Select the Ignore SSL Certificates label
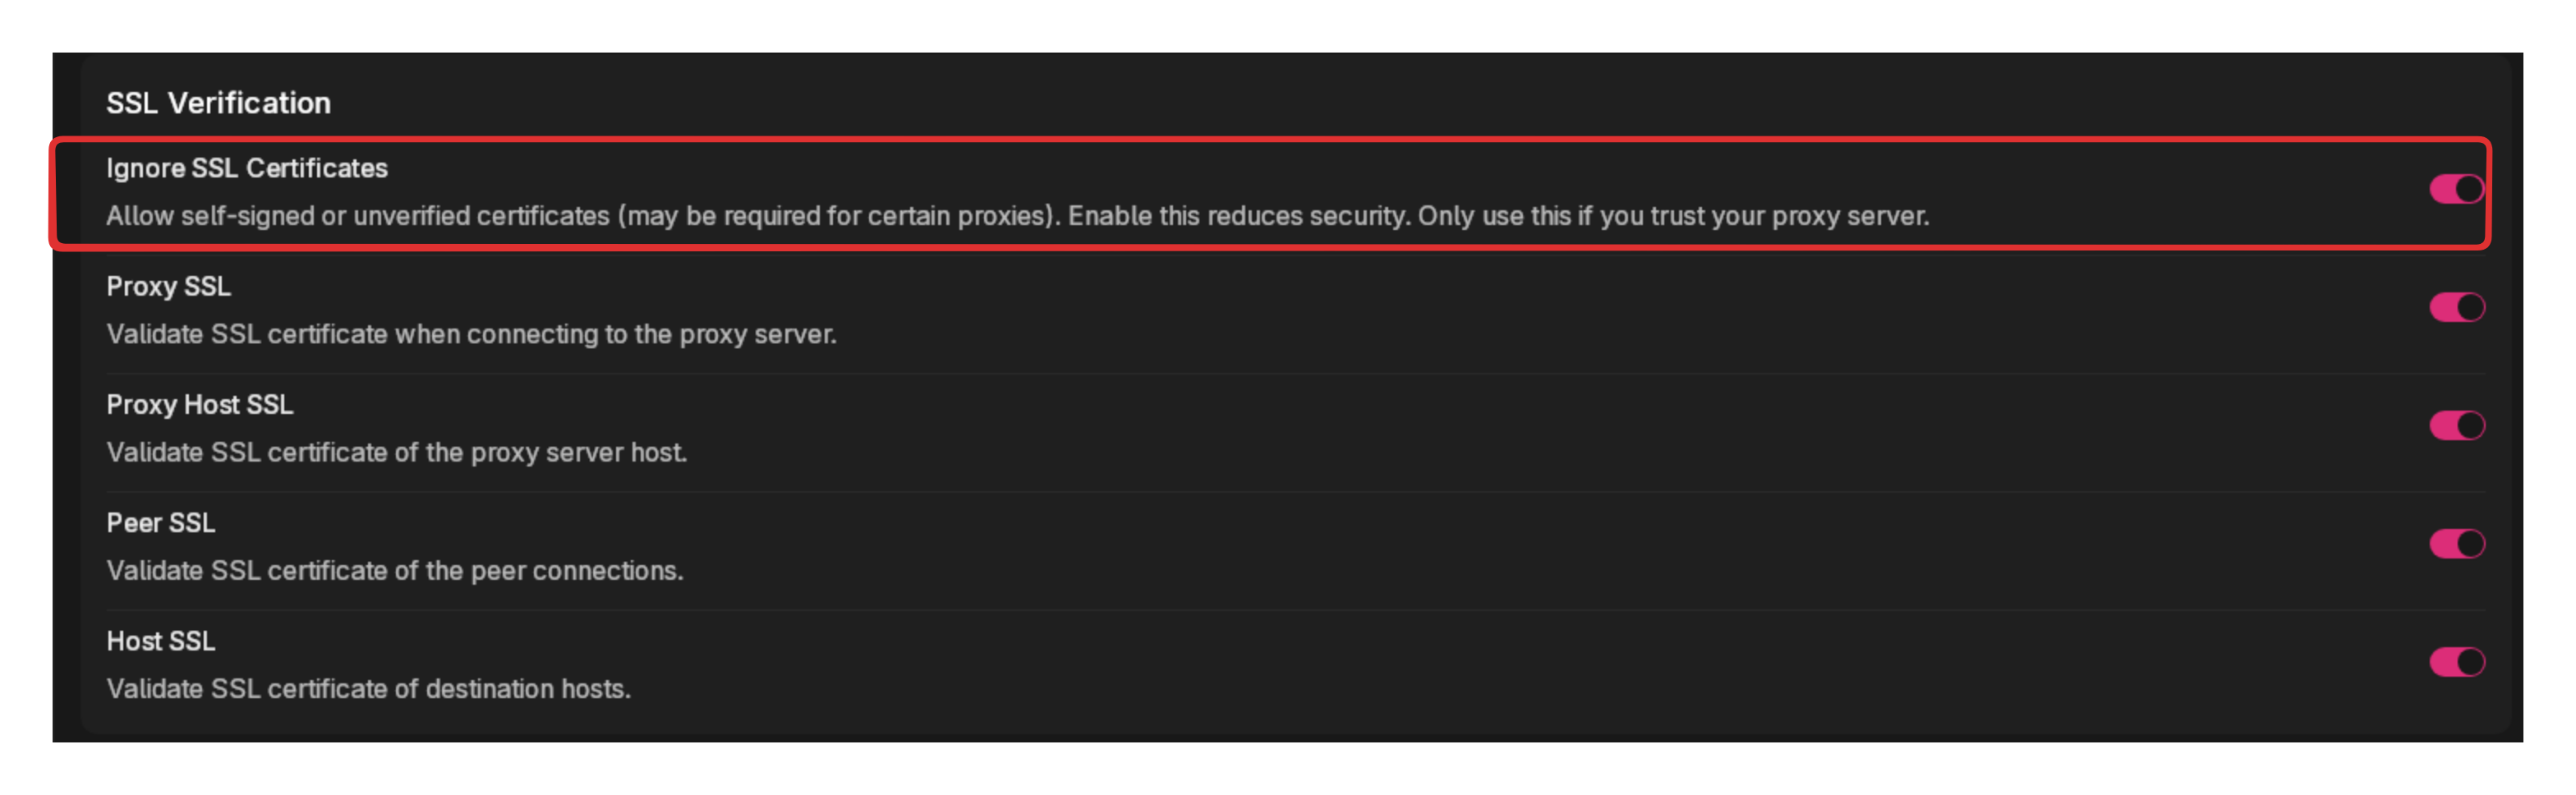Viewport: 2576px width, 795px height. click(x=247, y=168)
